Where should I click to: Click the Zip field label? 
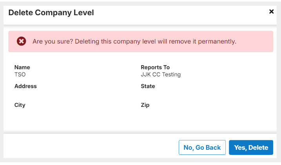coord(145,105)
